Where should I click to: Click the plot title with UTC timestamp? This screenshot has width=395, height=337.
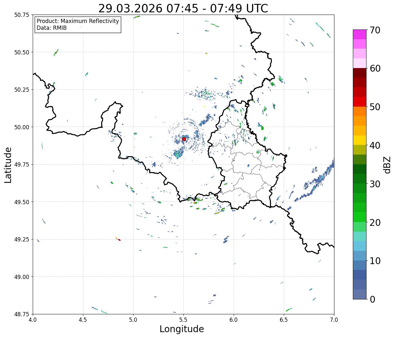point(183,8)
